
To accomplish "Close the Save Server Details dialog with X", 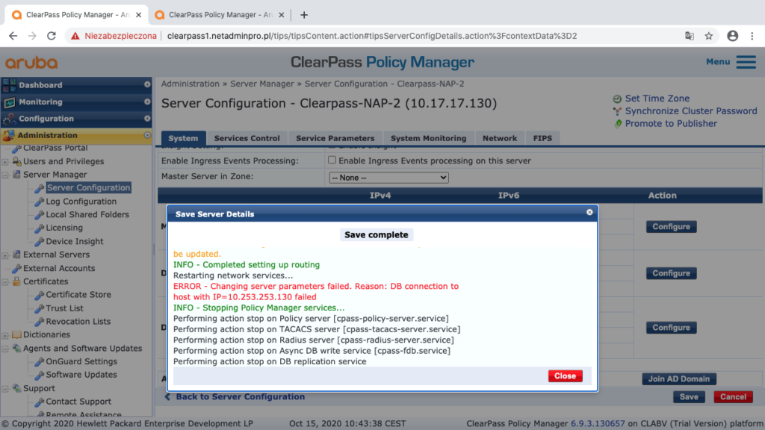I will pyautogui.click(x=589, y=212).
